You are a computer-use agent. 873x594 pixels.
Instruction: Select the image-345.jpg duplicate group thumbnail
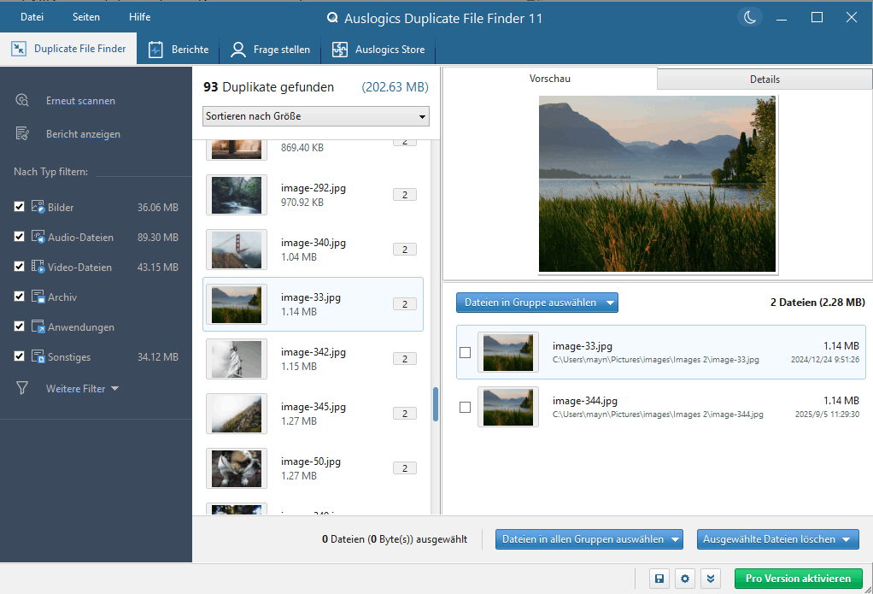coord(237,414)
